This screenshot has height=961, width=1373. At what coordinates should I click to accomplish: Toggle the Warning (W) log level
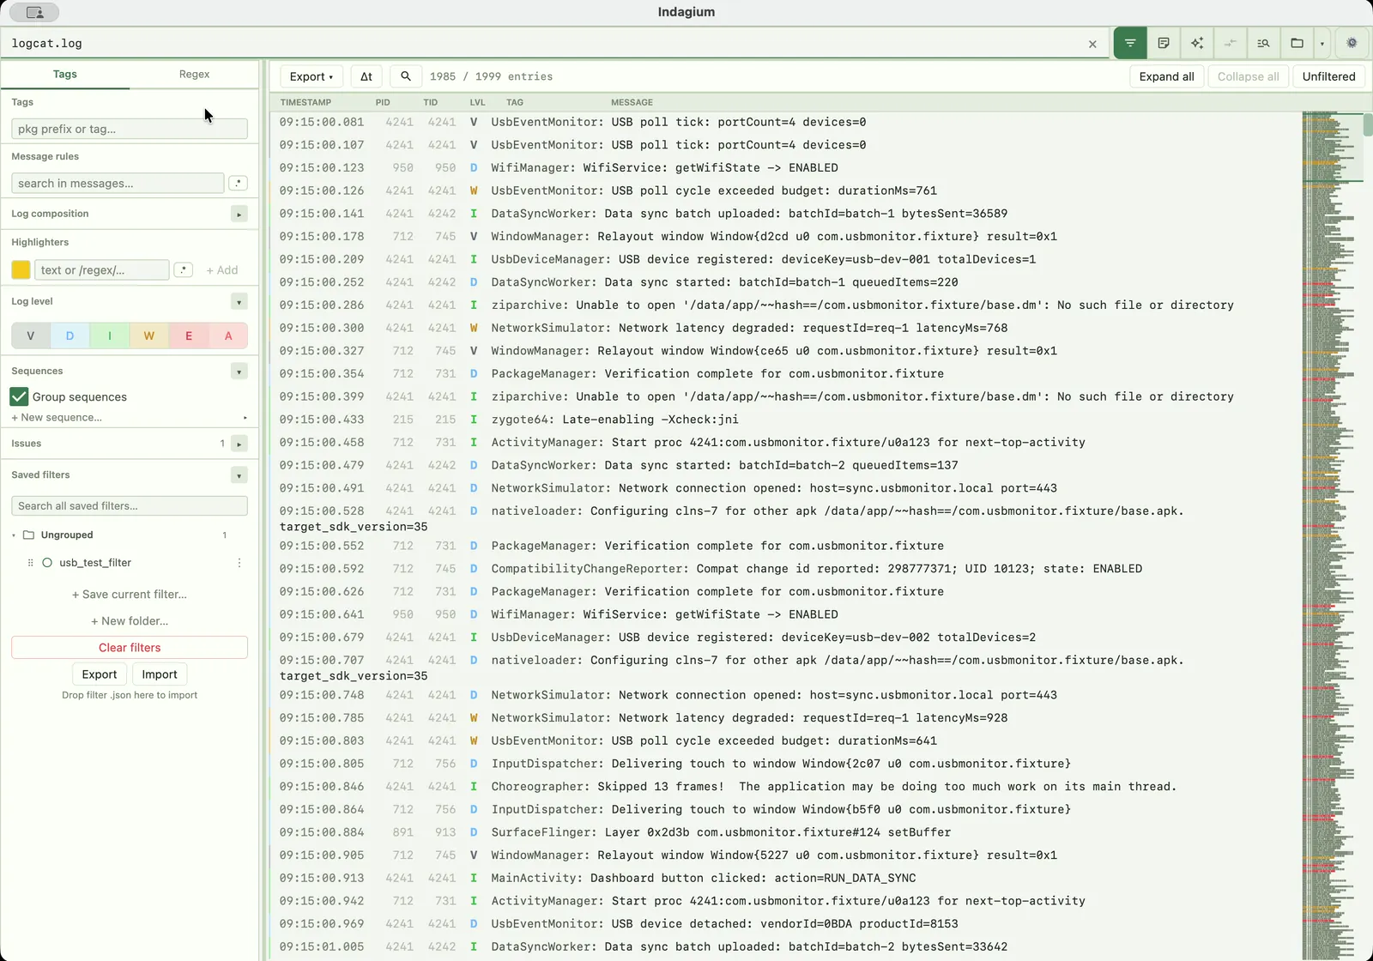coord(149,335)
